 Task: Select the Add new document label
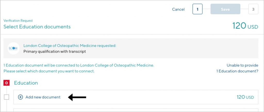click(x=43, y=97)
